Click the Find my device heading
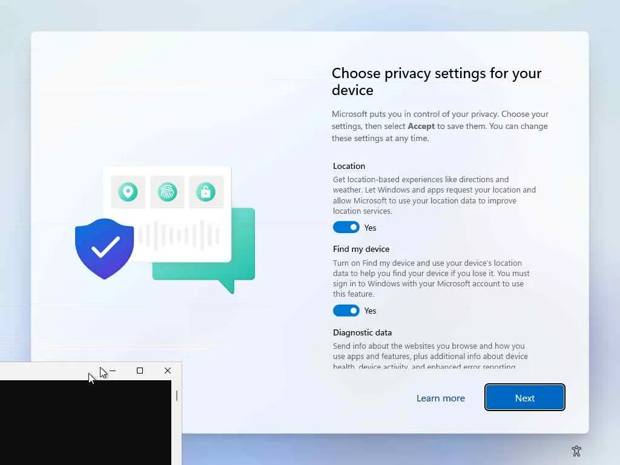The image size is (620, 465). tap(361, 249)
